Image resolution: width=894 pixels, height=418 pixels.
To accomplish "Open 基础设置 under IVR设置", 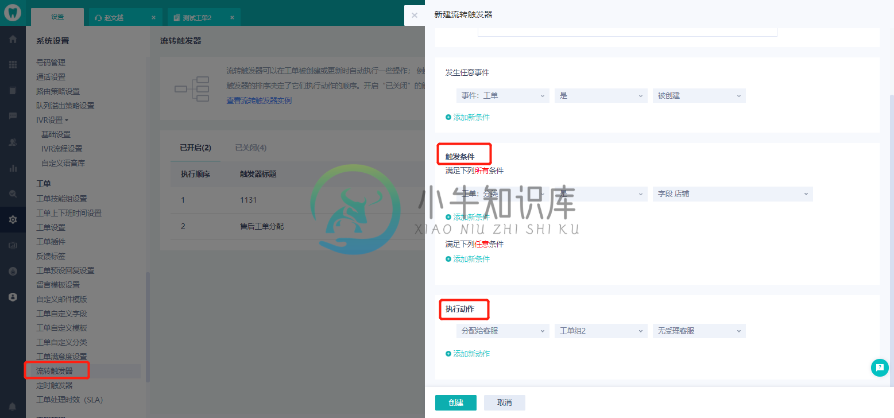I will (56, 134).
